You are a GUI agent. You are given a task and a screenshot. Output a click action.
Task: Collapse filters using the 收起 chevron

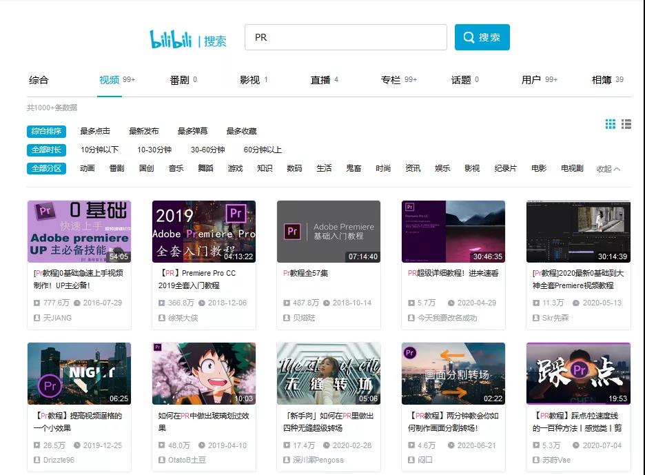pos(608,168)
